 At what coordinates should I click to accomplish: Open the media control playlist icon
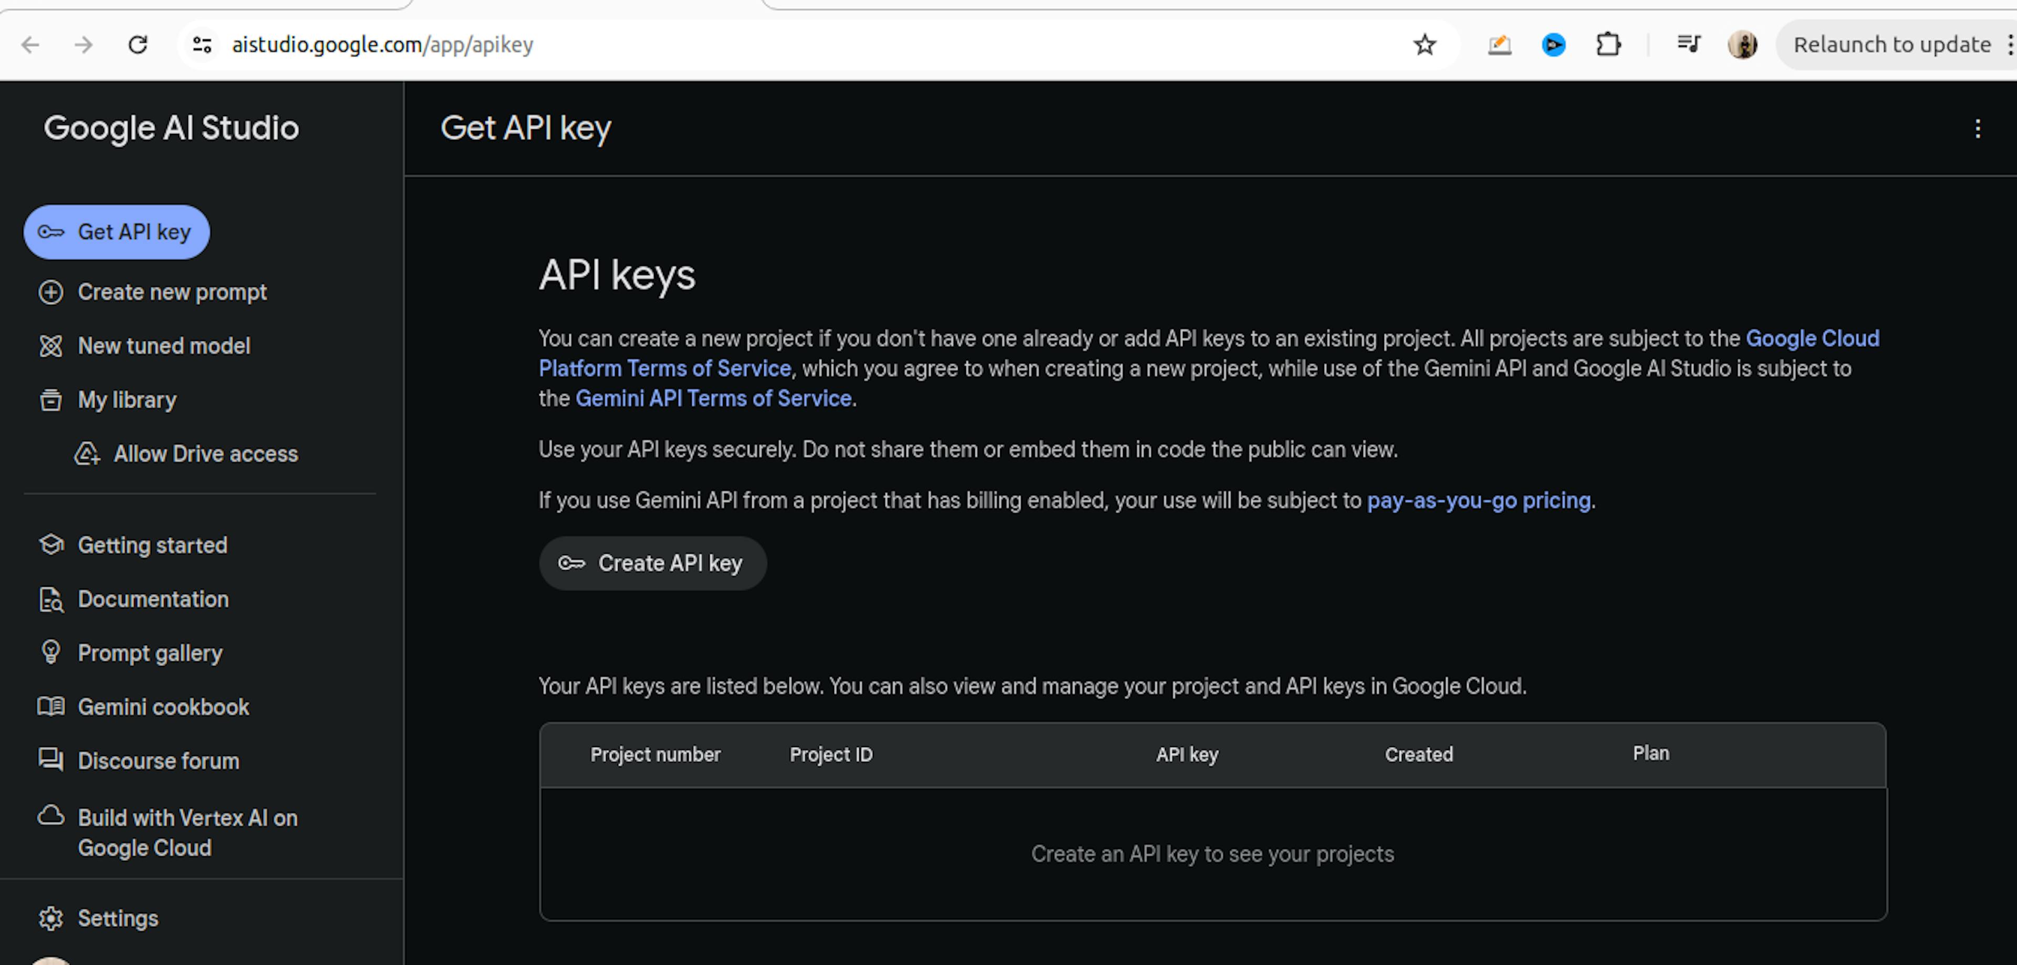pyautogui.click(x=1689, y=44)
